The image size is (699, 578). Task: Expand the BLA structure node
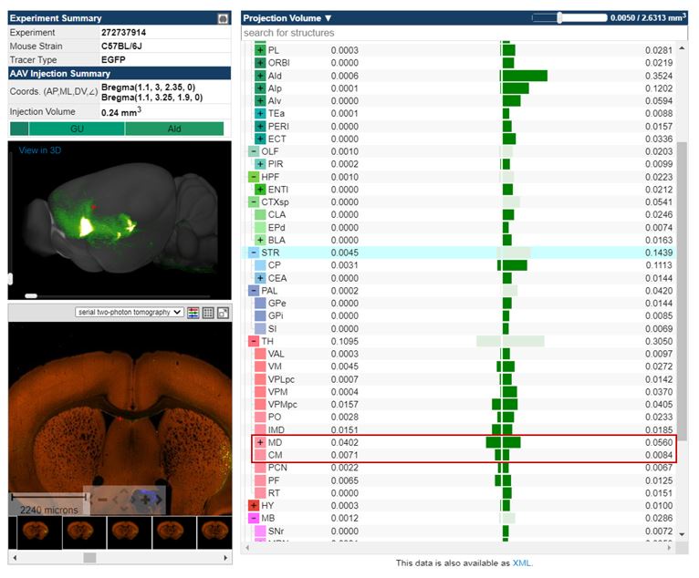pyautogui.click(x=260, y=240)
